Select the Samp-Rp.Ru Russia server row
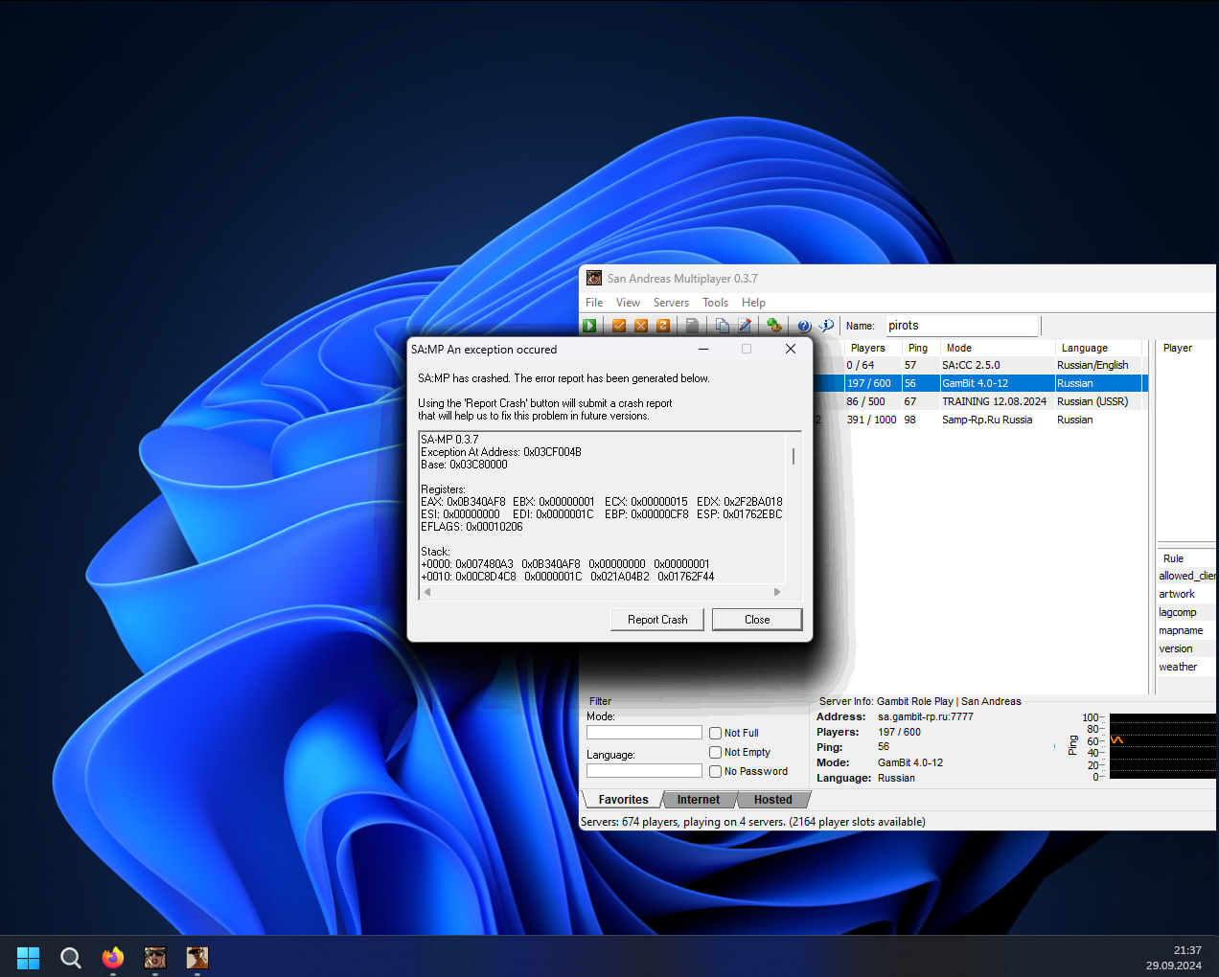Image resolution: width=1219 pixels, height=977 pixels. [987, 420]
